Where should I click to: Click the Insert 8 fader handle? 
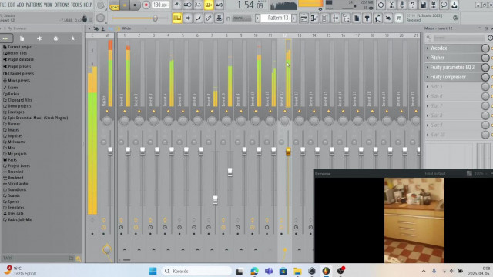click(230, 172)
